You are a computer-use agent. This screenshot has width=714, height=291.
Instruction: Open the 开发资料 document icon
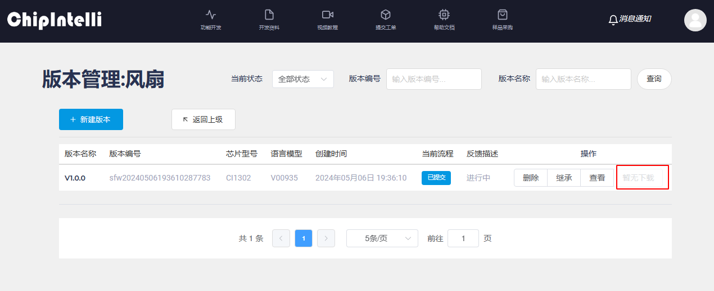[x=269, y=15]
